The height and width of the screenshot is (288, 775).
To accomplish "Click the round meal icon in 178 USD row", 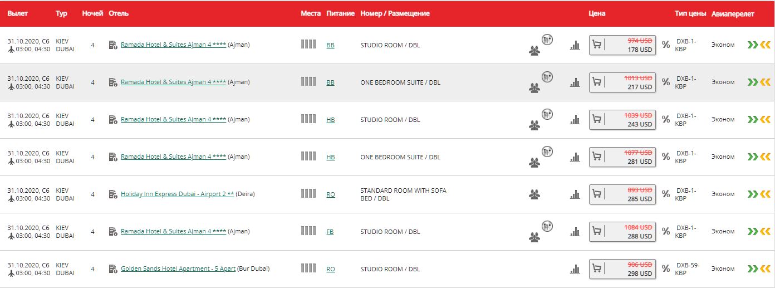I will [x=547, y=40].
